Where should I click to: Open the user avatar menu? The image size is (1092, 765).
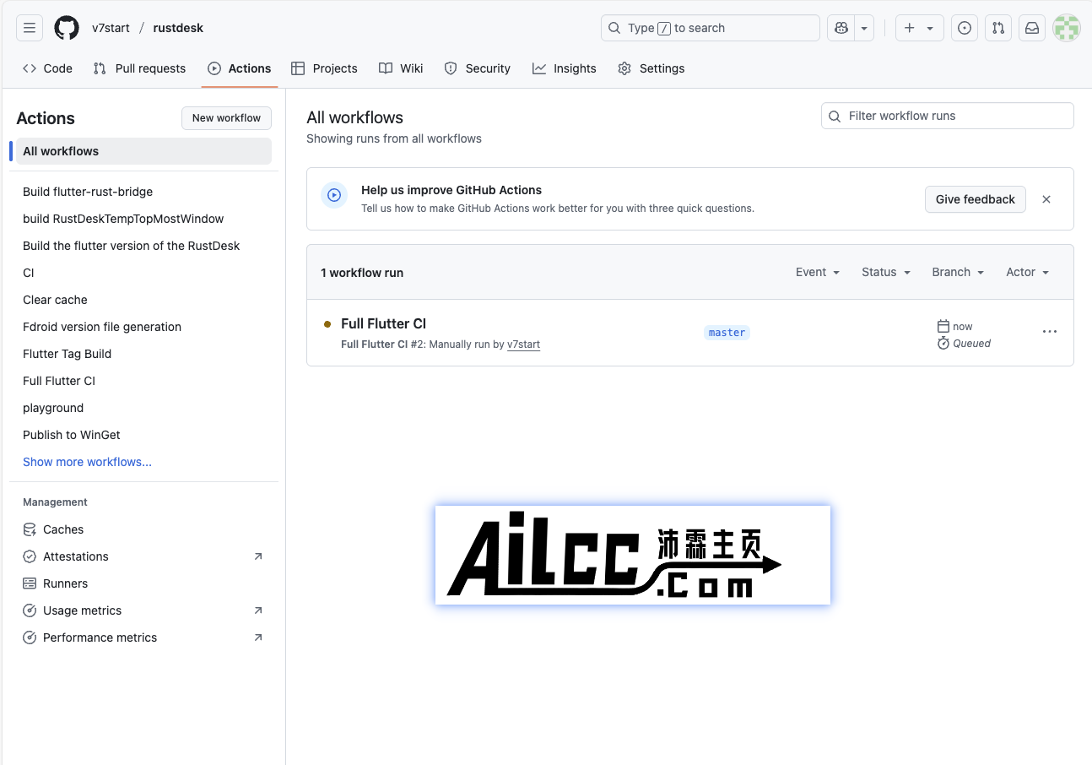point(1067,28)
